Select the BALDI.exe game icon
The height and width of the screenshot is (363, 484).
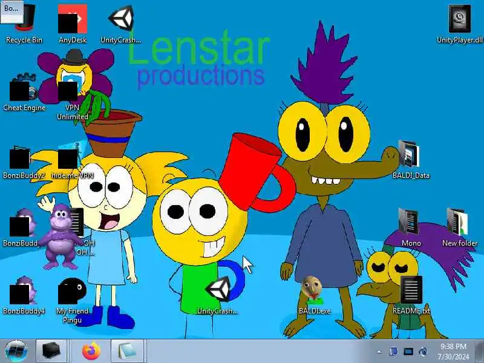pos(314,296)
